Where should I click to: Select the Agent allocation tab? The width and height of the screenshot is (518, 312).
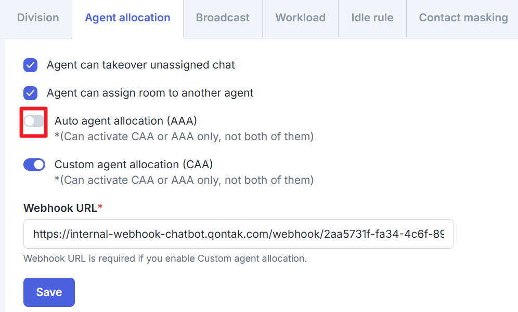tap(127, 18)
